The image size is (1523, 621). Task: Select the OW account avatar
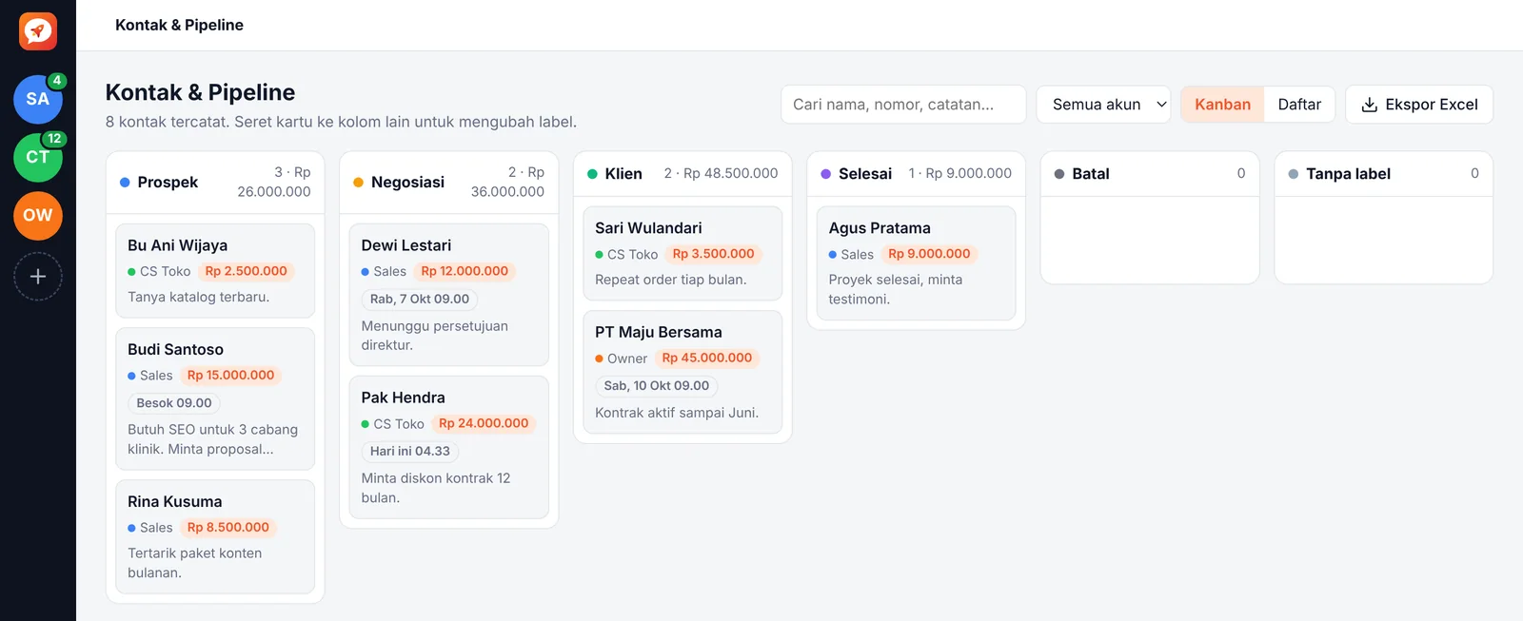click(38, 215)
